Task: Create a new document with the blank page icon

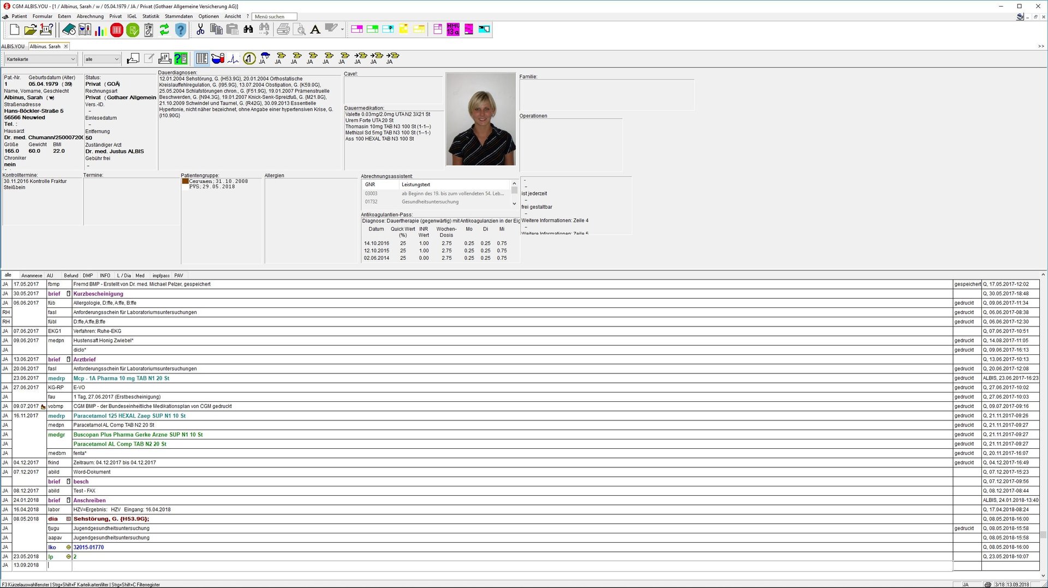Action: 15,29
